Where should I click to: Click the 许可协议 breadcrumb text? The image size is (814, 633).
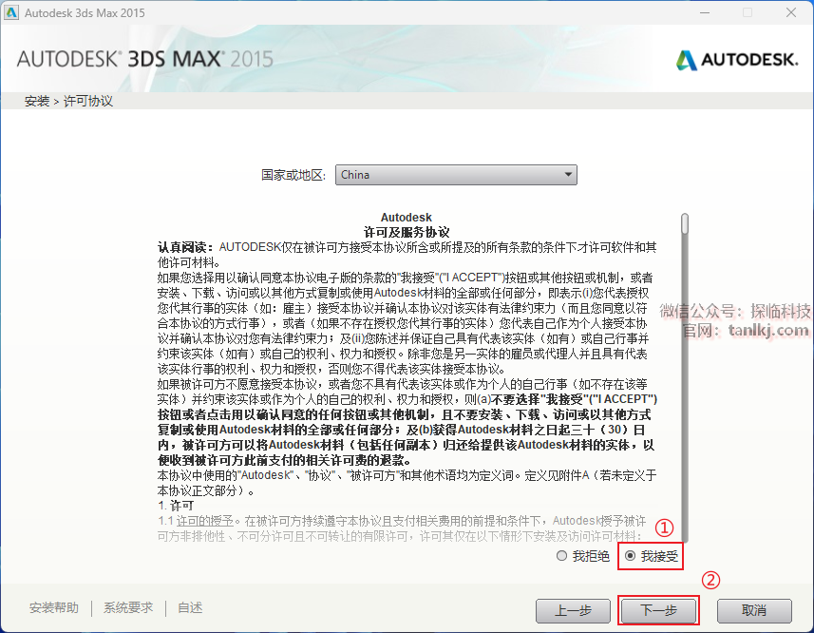[x=87, y=101]
